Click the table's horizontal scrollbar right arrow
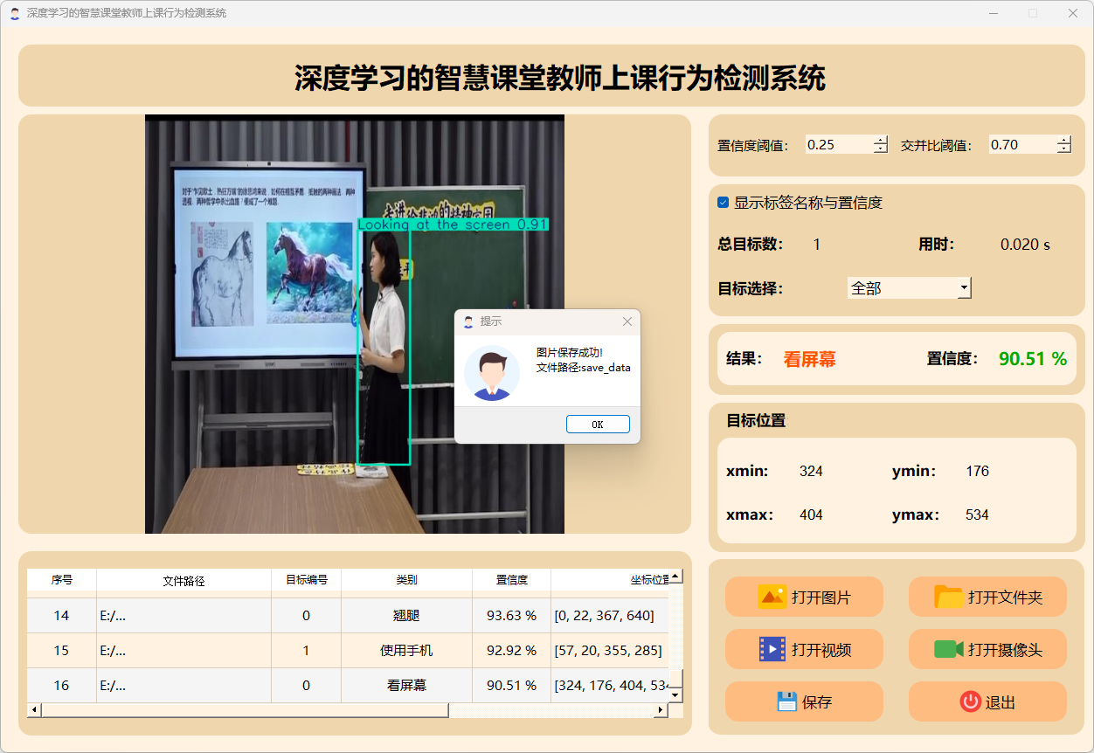Viewport: 1094px width, 753px height. click(661, 710)
